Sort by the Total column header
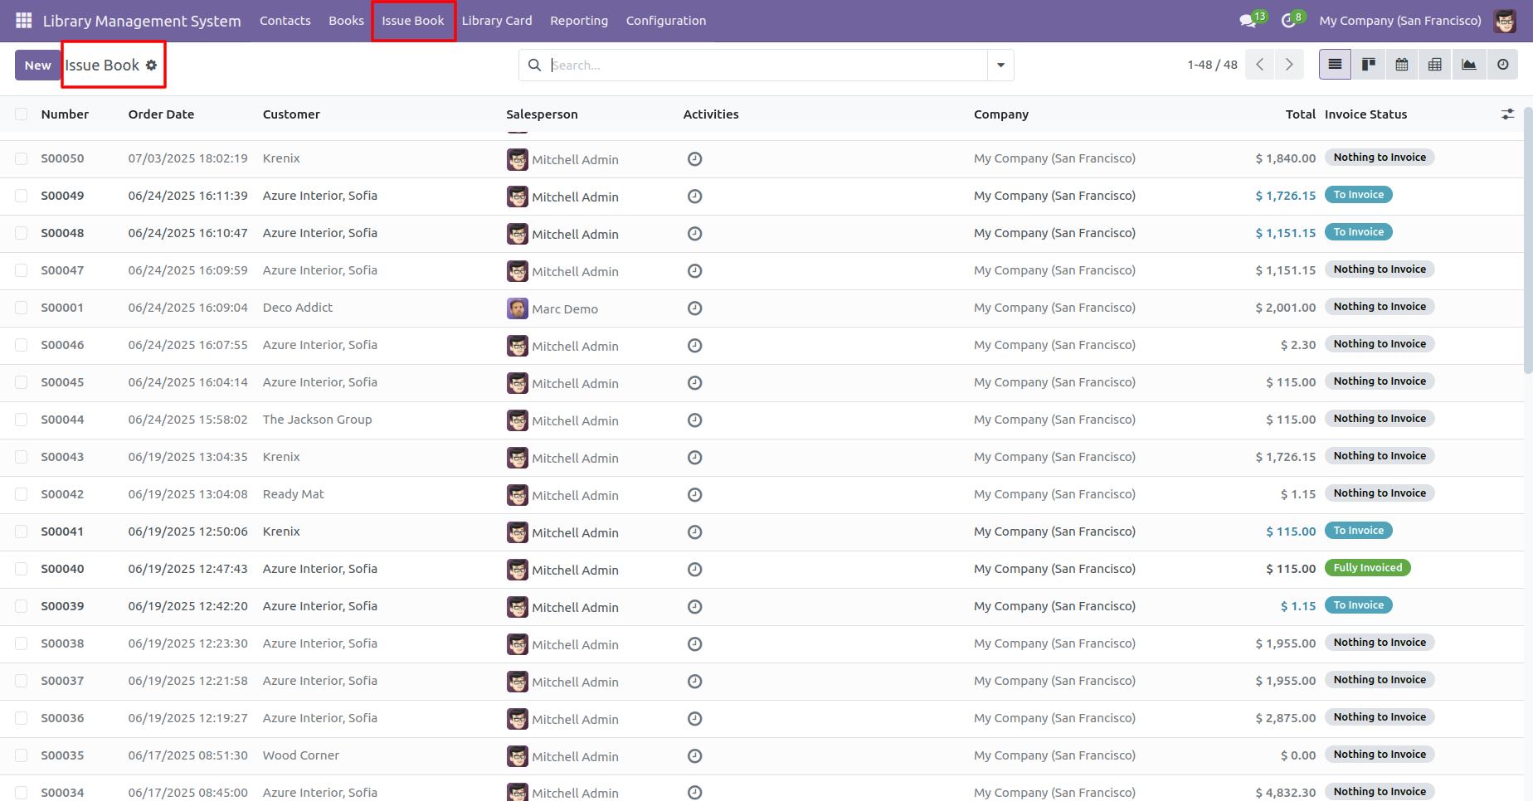Viewport: 1533px width, 801px height. pyautogui.click(x=1300, y=114)
